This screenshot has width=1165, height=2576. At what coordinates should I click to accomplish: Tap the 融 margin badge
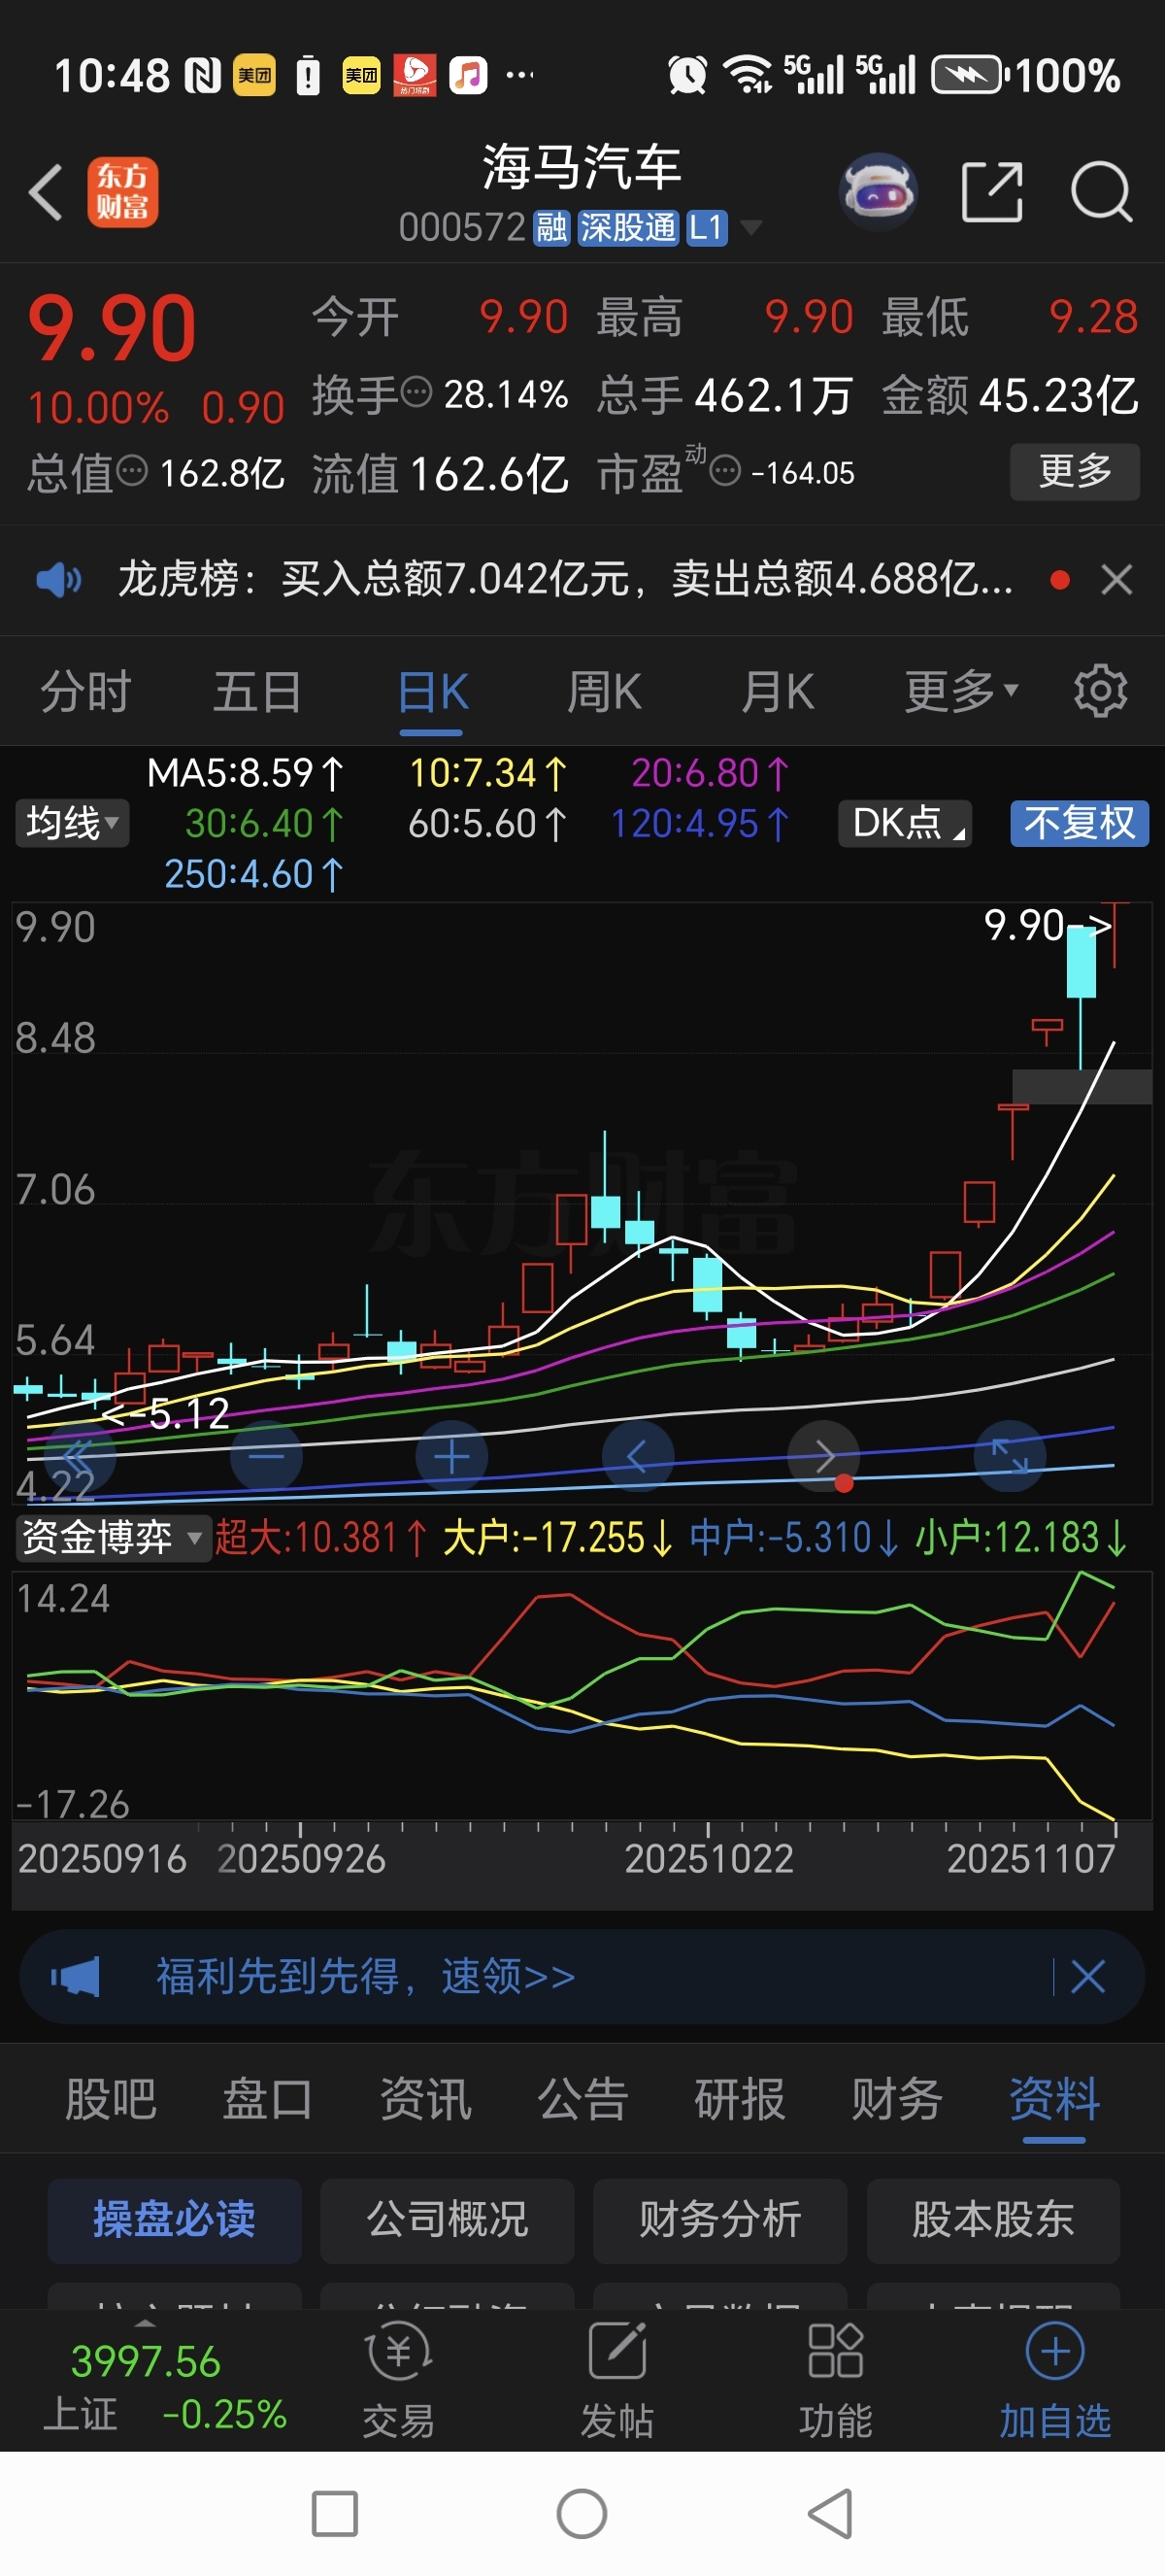[x=551, y=228]
